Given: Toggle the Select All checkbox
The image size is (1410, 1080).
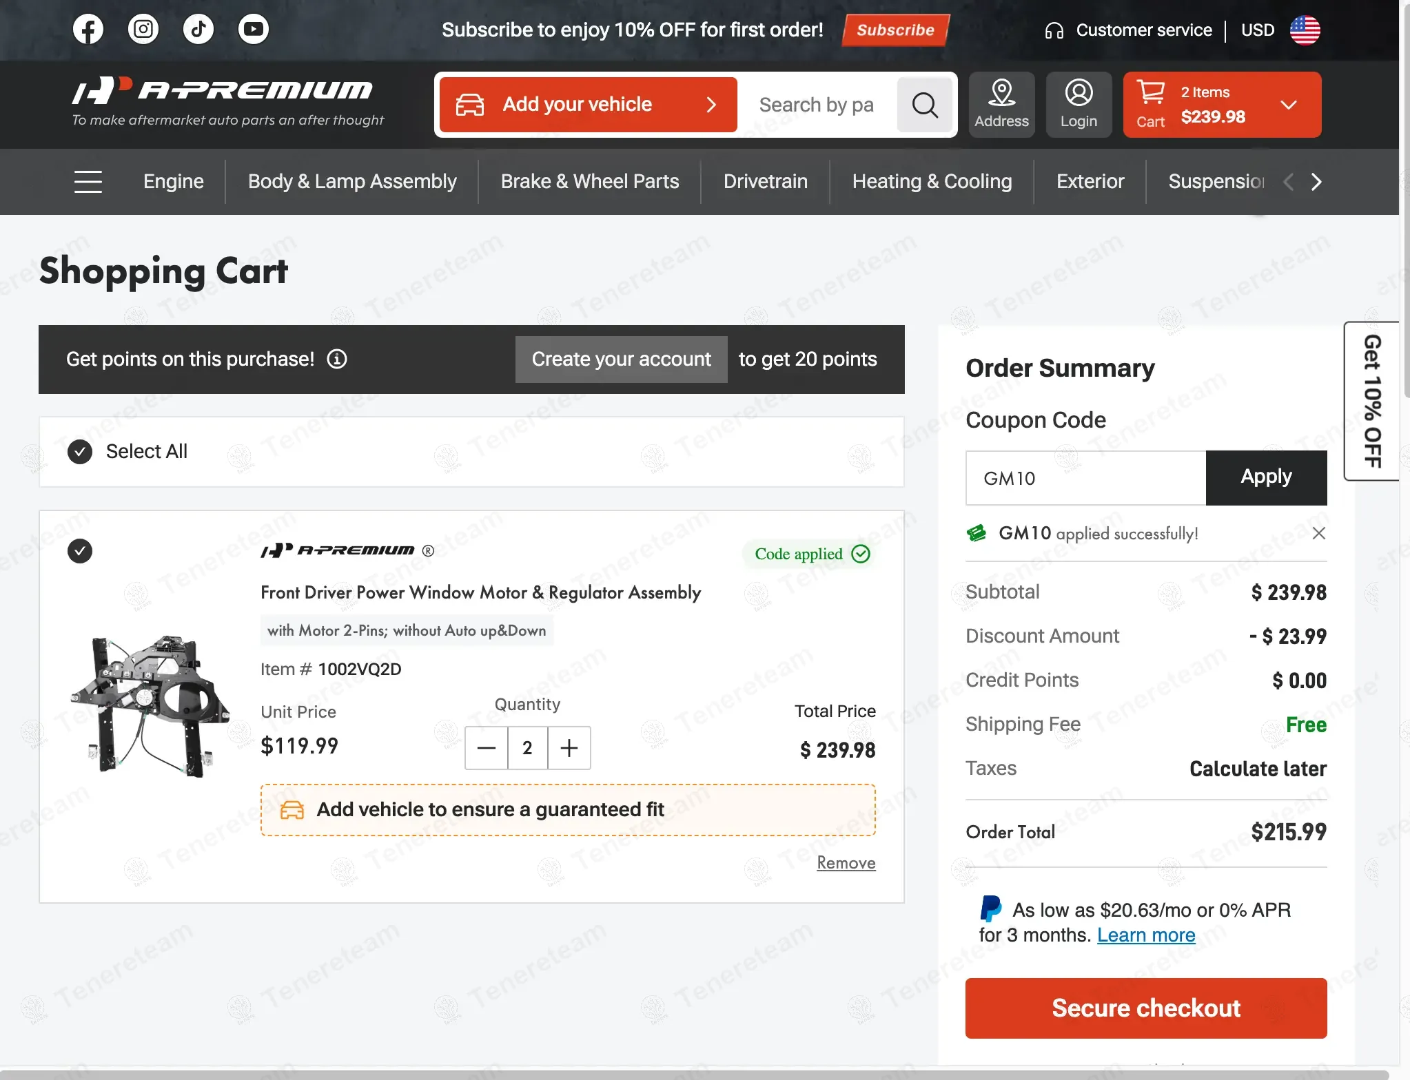Looking at the screenshot, I should tap(80, 452).
